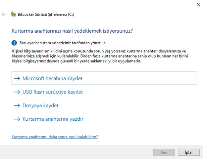Select Kurtarma anahtarını yazdır option
203x159 pixels.
[49, 119]
